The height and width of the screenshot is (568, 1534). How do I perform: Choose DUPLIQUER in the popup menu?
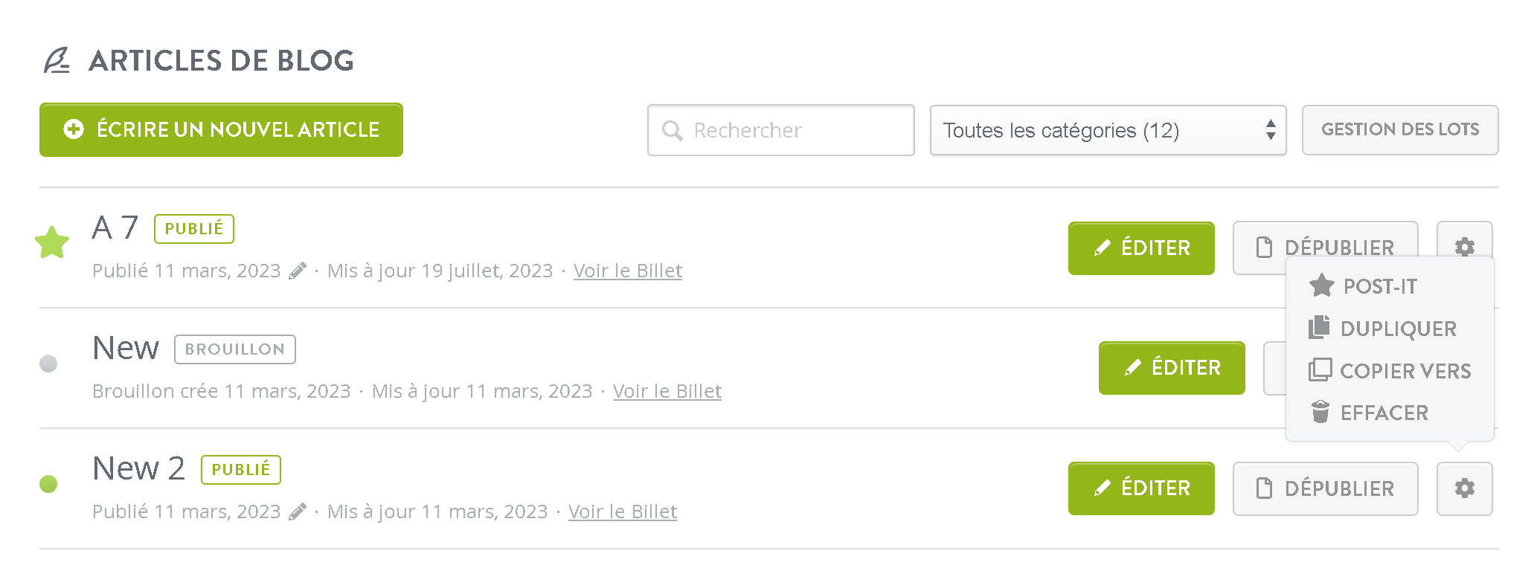[x=1382, y=329]
